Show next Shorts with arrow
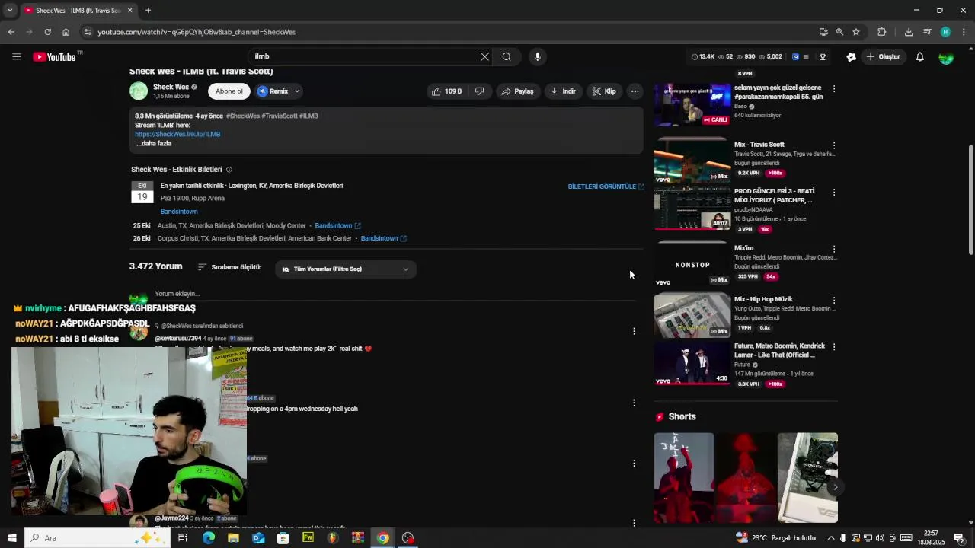 [x=836, y=487]
